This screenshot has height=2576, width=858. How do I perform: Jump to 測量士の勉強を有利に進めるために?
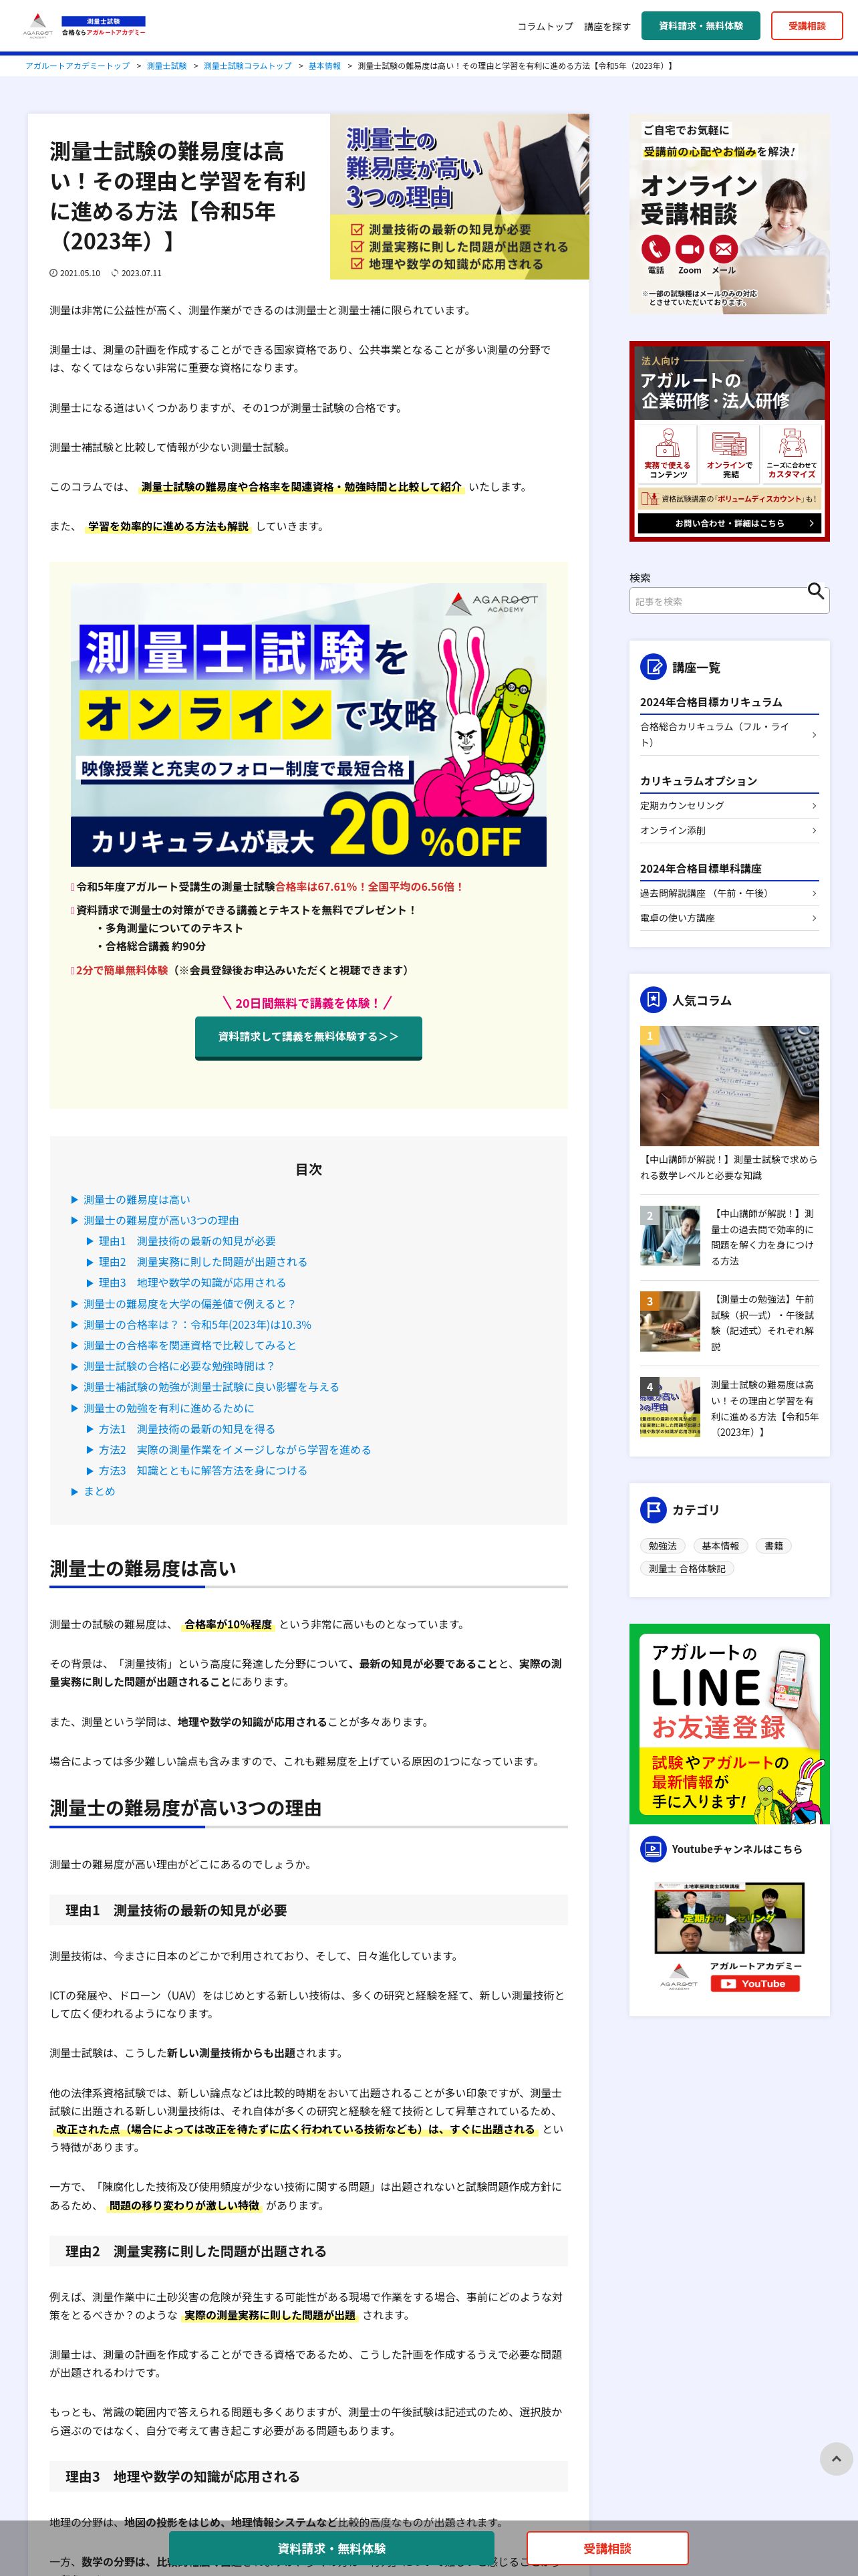click(169, 1408)
